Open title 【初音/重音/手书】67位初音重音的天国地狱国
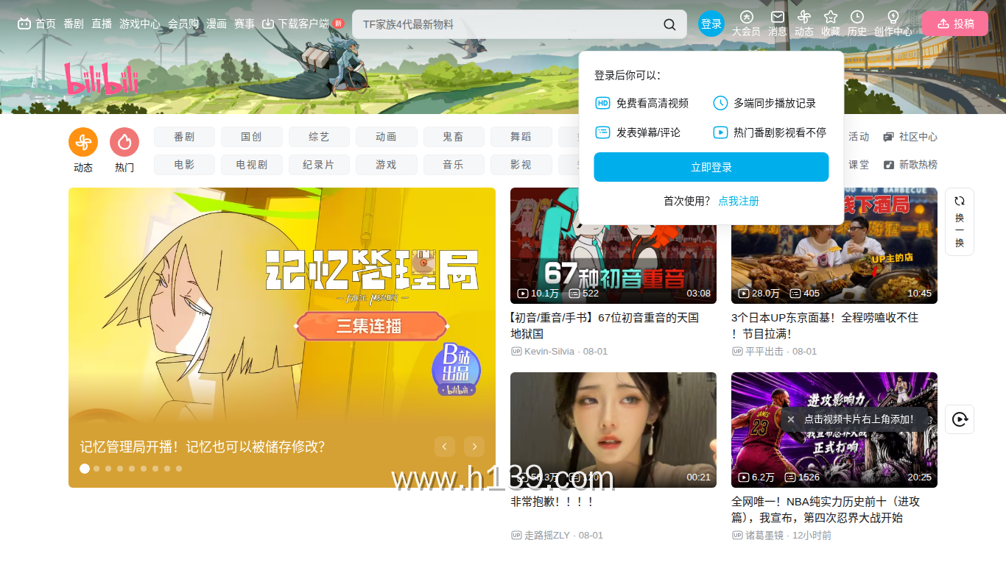The height and width of the screenshot is (565, 1006). 605,326
